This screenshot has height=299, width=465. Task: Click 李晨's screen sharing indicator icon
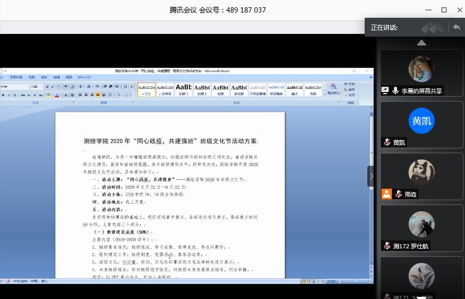pyautogui.click(x=386, y=90)
